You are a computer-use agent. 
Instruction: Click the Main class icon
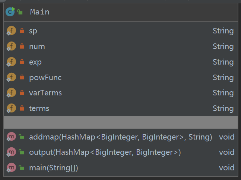point(10,12)
